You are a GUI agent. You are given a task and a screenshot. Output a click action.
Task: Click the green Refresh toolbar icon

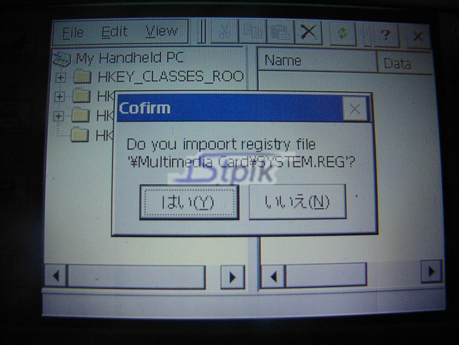(x=344, y=34)
